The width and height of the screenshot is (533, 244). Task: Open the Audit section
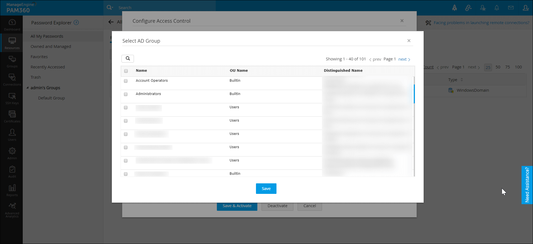pyautogui.click(x=12, y=172)
